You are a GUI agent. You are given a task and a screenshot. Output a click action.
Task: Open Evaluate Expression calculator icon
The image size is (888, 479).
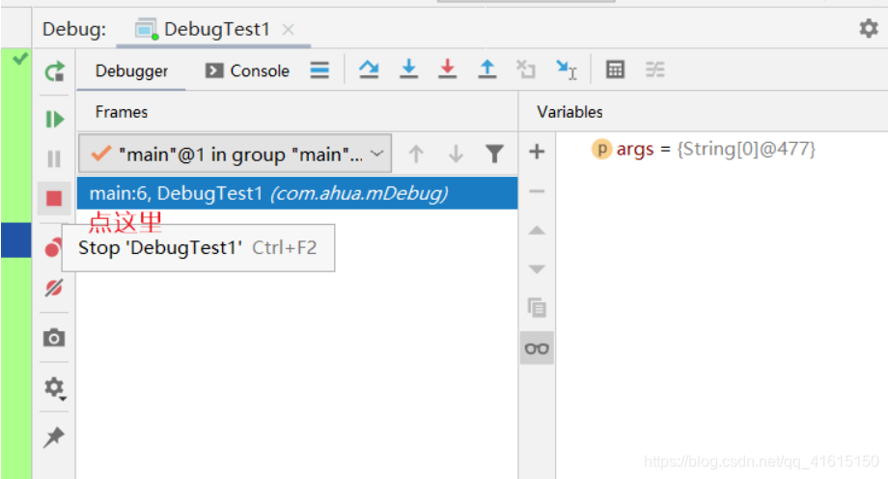[615, 70]
